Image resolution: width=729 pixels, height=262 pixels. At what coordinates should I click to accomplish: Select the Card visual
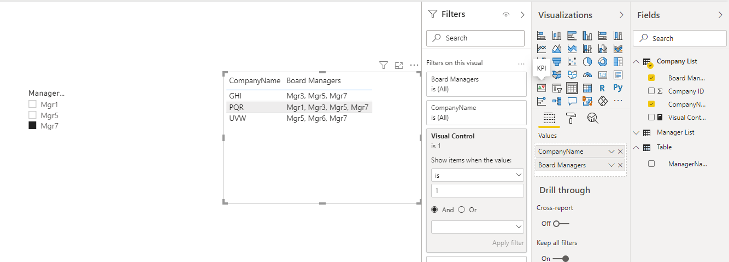[x=603, y=75]
